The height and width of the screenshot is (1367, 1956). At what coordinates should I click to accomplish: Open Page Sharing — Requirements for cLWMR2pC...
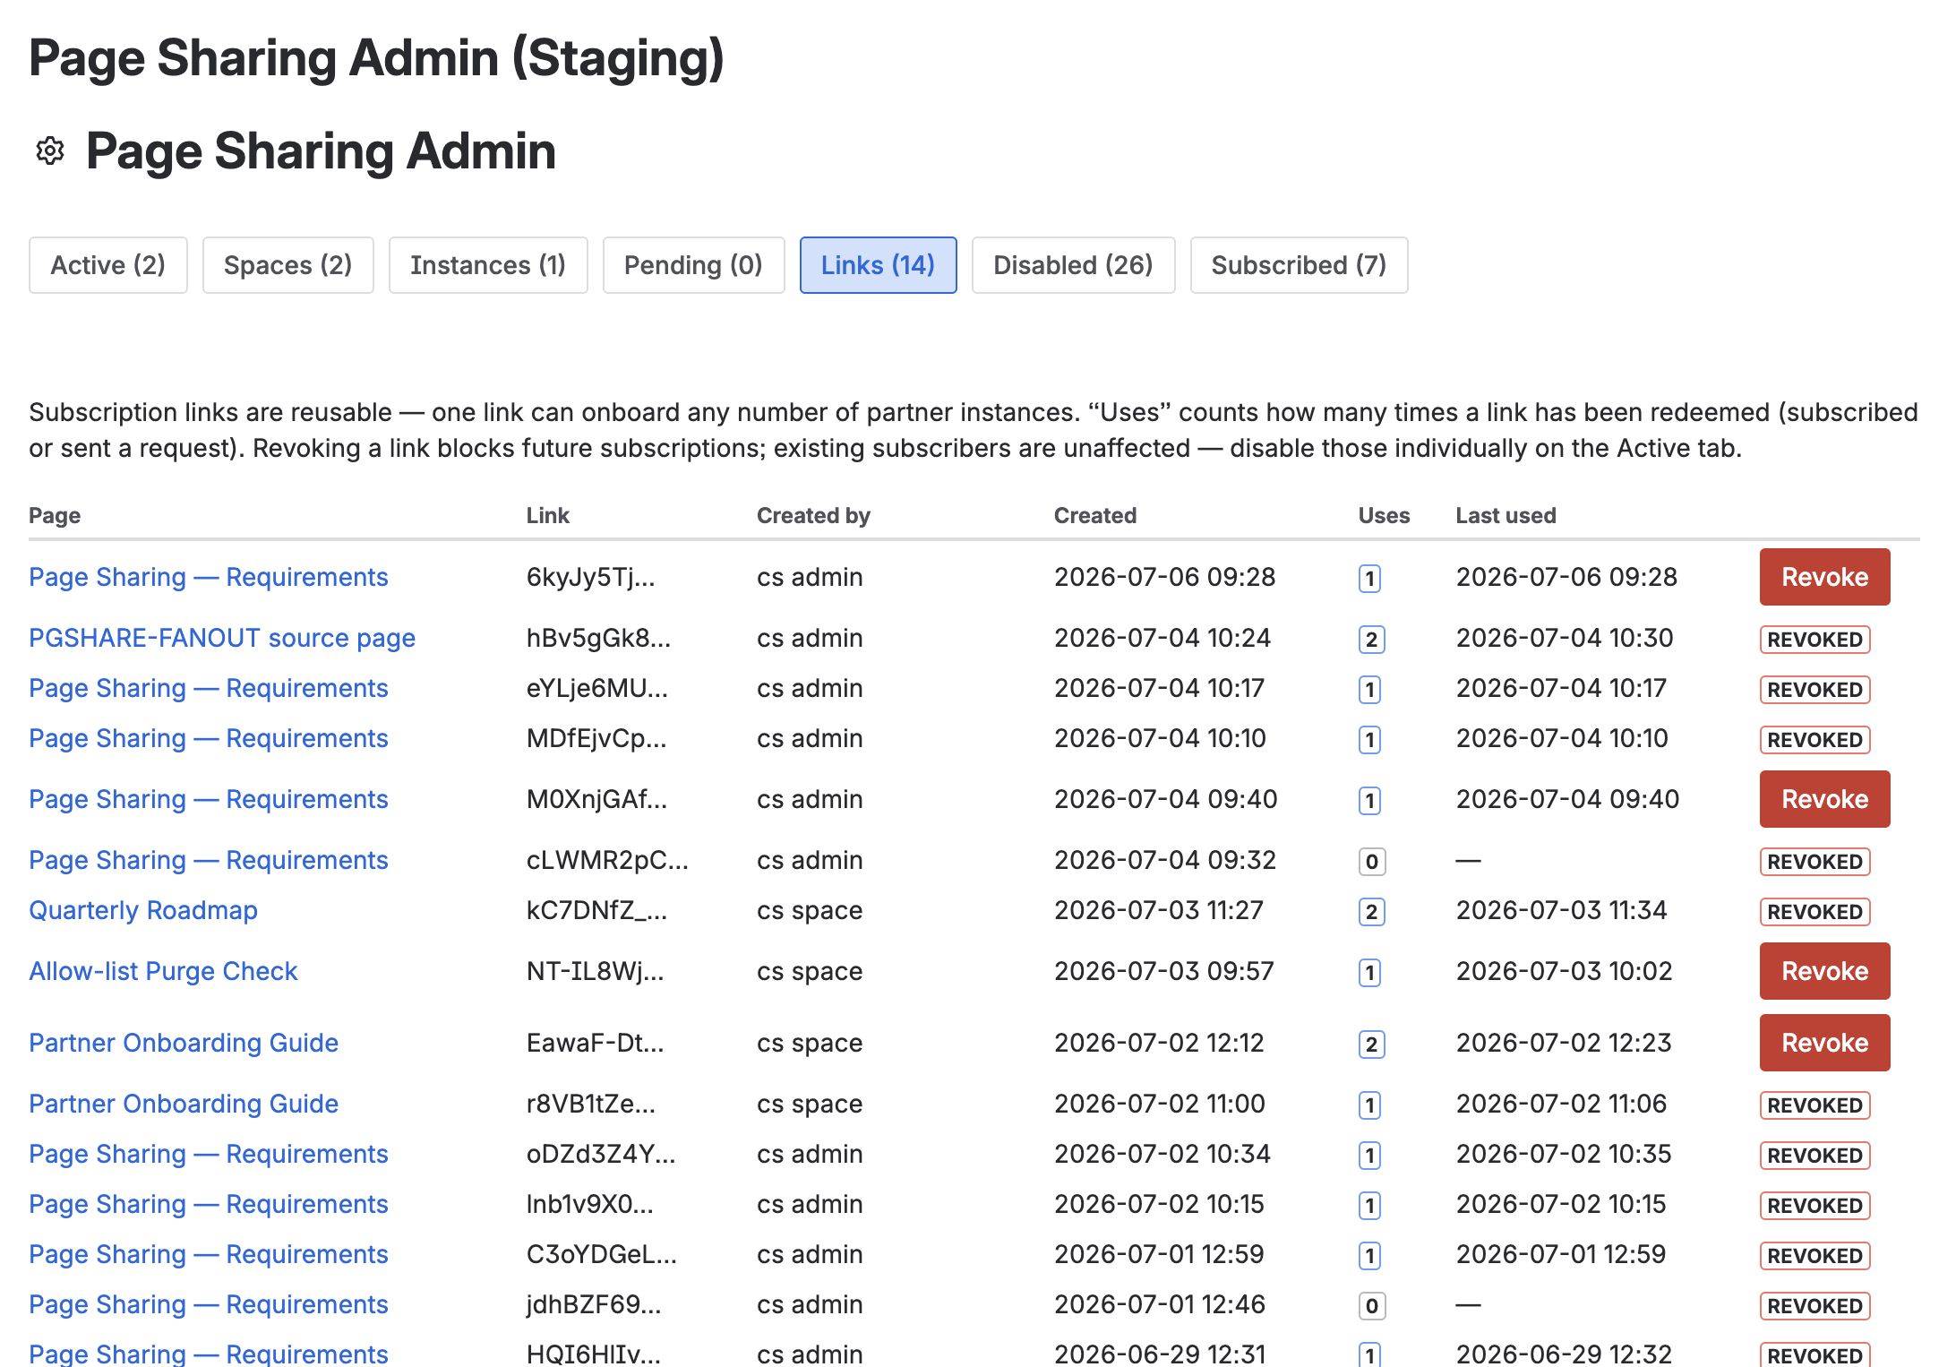point(209,860)
